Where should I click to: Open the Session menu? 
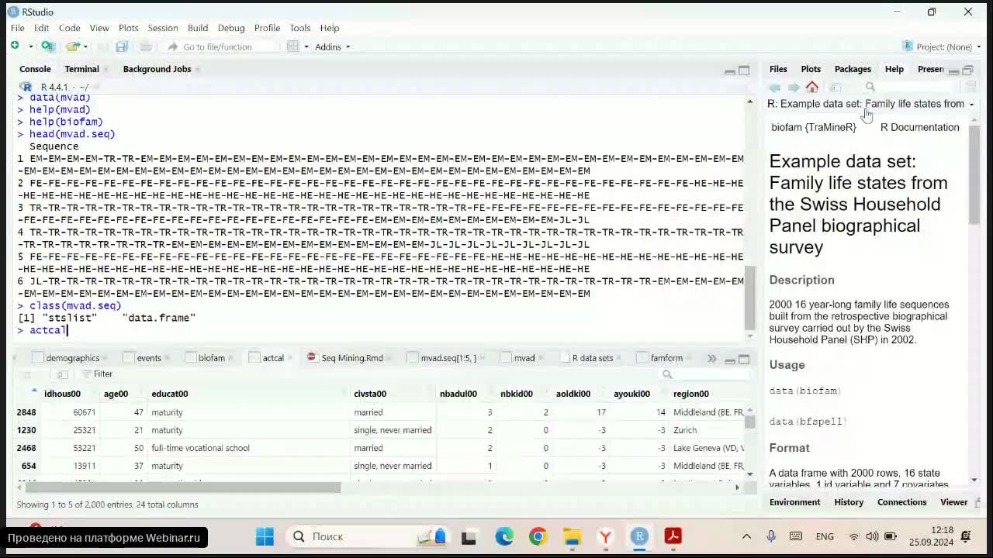click(x=163, y=28)
